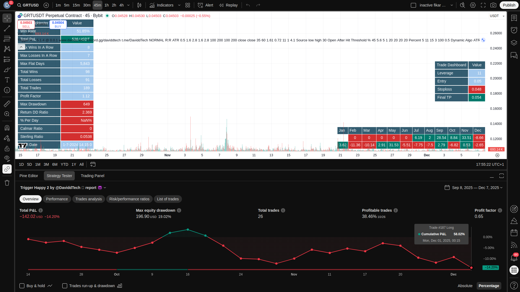Click the GRTUSD symbol search field

(28, 5)
